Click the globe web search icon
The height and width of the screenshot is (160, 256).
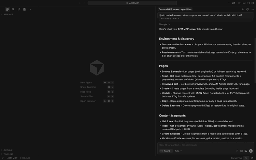point(241,151)
